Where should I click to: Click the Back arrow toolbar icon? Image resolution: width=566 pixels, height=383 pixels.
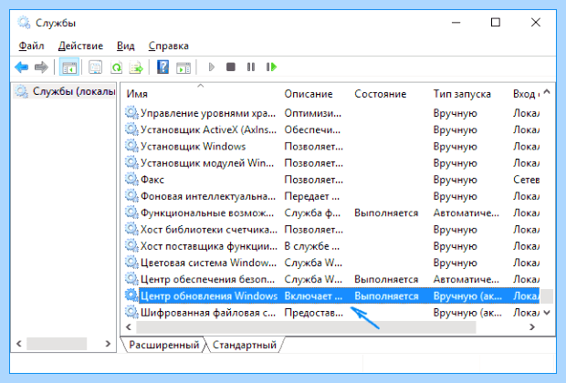coord(22,67)
